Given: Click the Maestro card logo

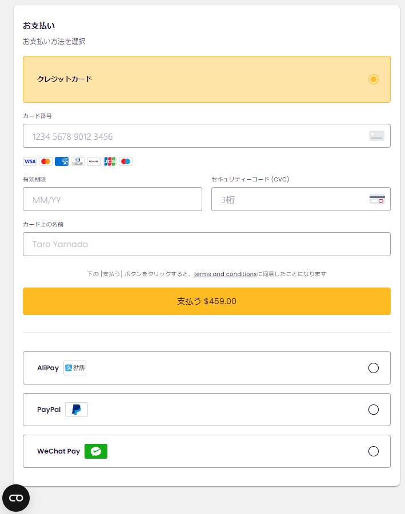Looking at the screenshot, I should point(126,161).
